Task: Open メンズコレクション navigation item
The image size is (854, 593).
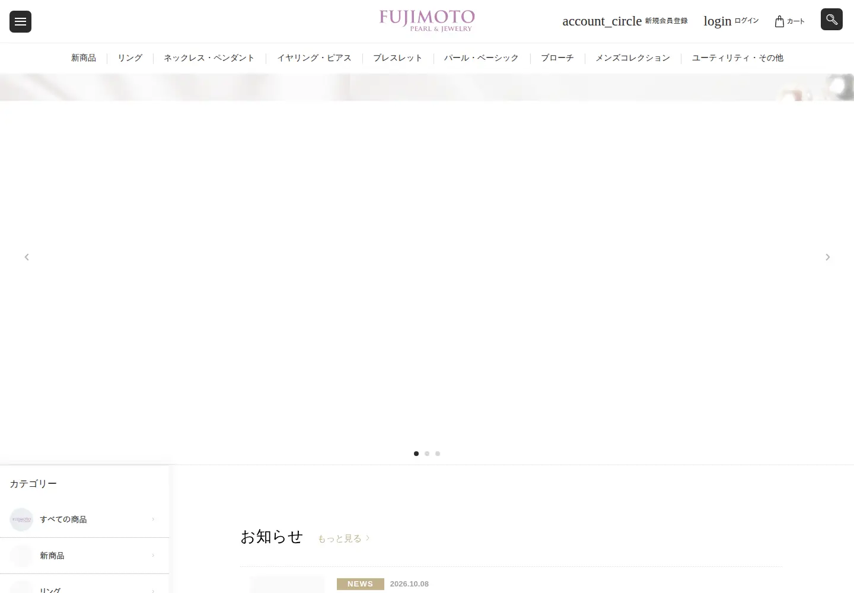Action: point(633,58)
